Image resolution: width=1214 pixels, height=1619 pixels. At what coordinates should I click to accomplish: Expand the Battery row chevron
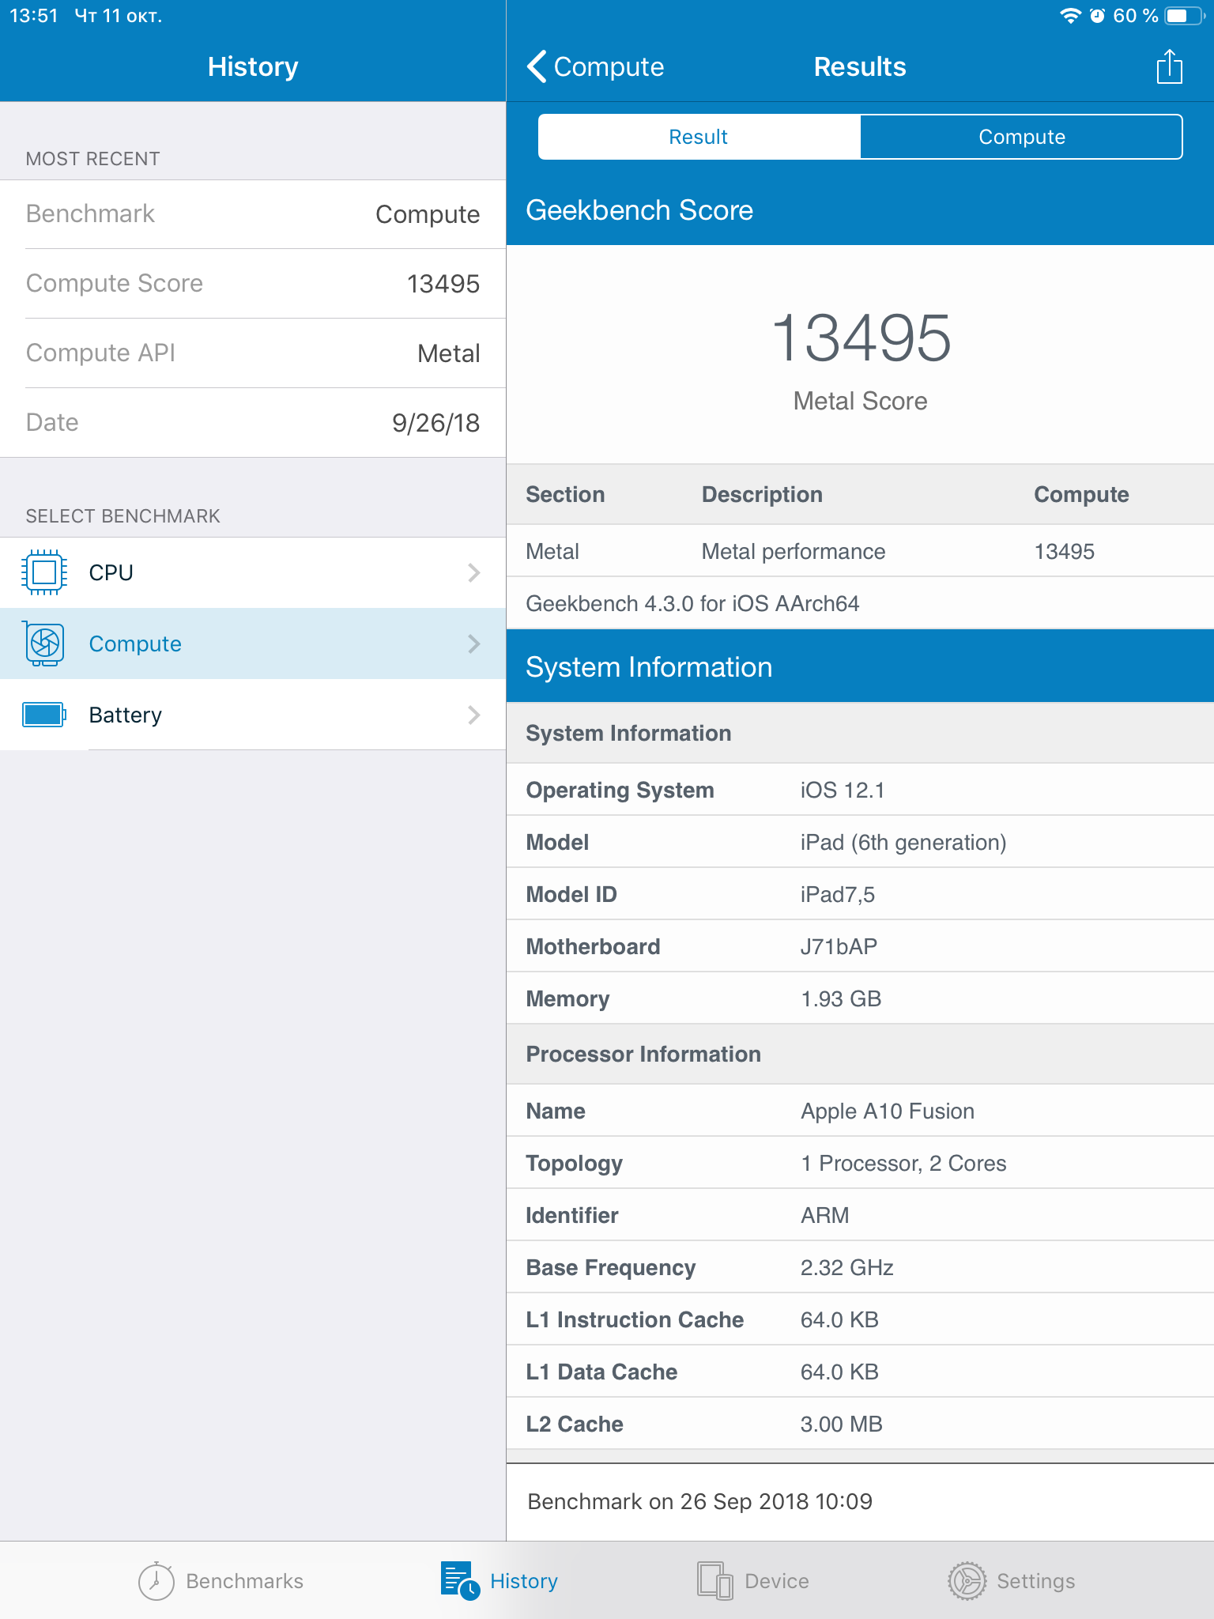(x=474, y=715)
